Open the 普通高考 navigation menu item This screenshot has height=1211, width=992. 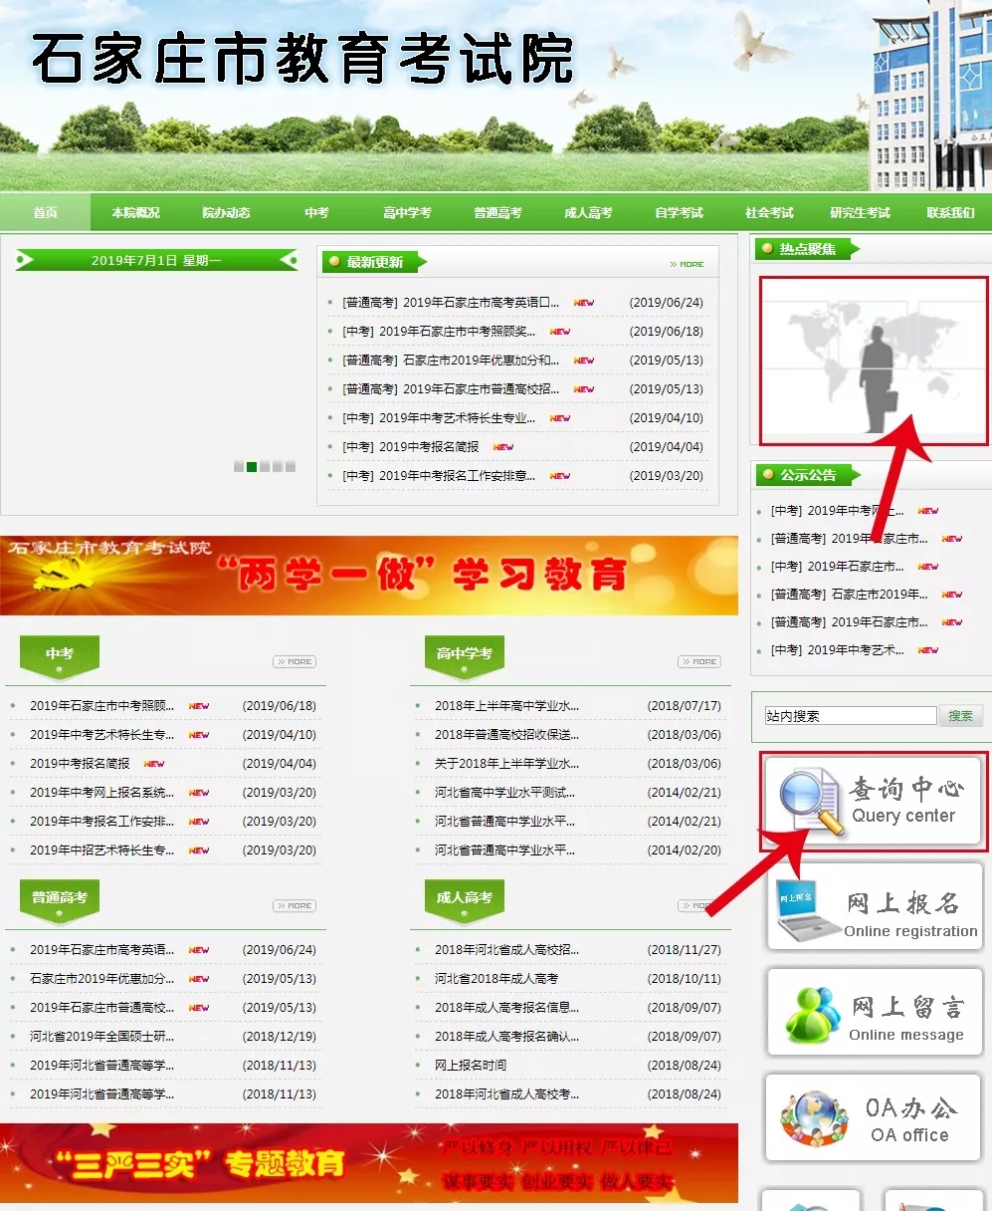tap(497, 212)
